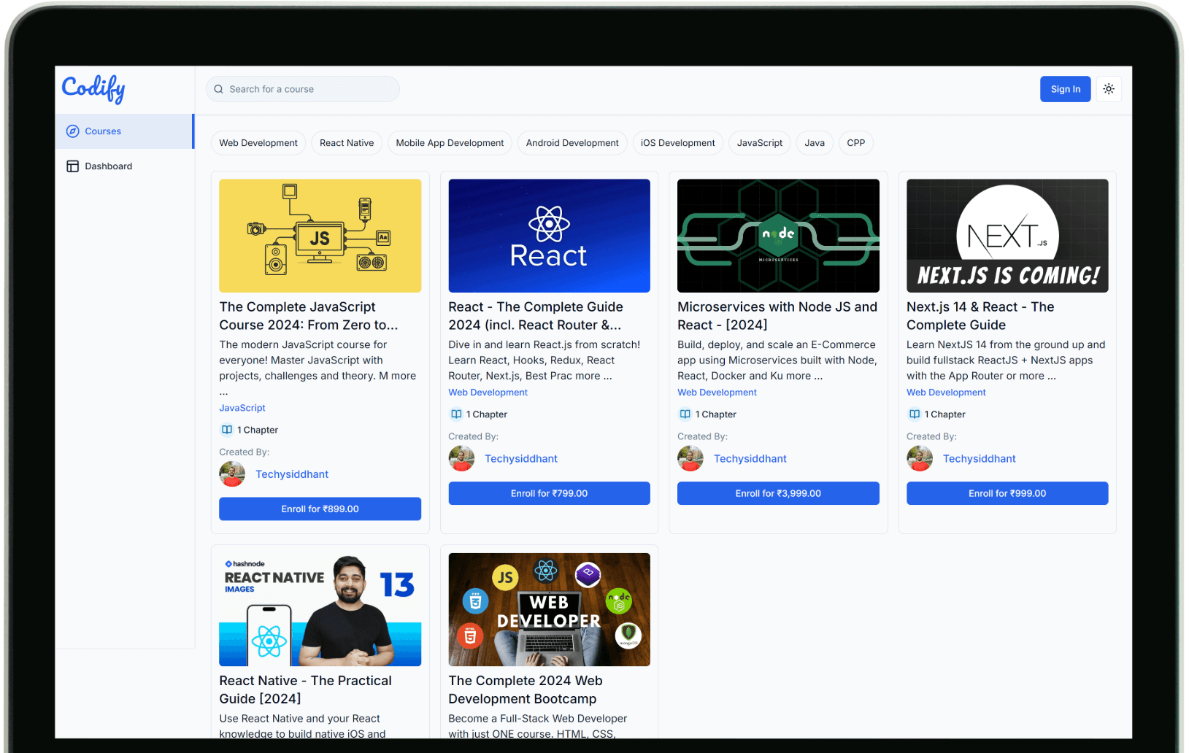Filter by Android Development chip

pos(572,143)
